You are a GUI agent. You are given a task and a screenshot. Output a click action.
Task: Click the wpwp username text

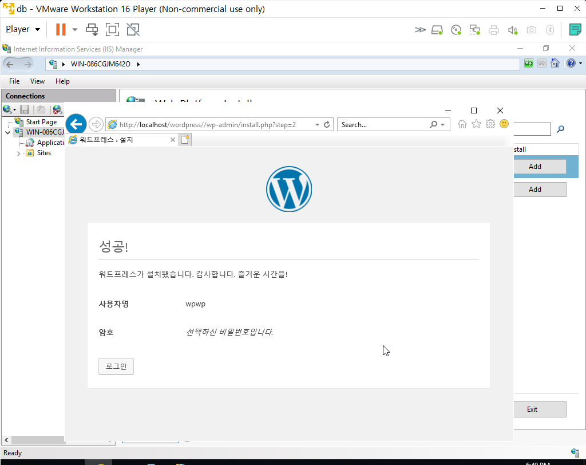coord(196,304)
